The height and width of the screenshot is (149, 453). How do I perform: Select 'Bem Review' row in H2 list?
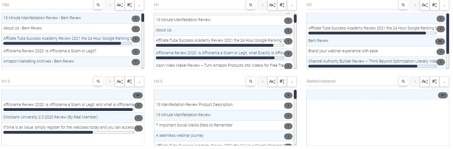377,41
